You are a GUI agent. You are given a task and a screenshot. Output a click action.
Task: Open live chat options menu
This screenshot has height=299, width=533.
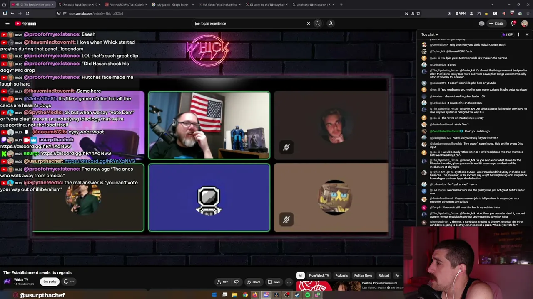click(x=518, y=34)
